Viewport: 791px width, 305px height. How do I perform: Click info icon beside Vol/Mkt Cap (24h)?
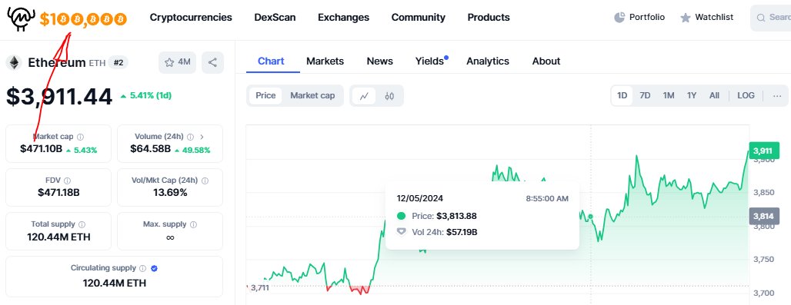(205, 181)
